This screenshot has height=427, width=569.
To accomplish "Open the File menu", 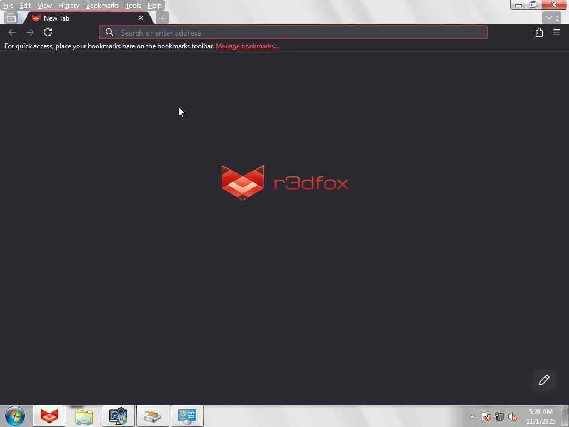I will pos(8,6).
